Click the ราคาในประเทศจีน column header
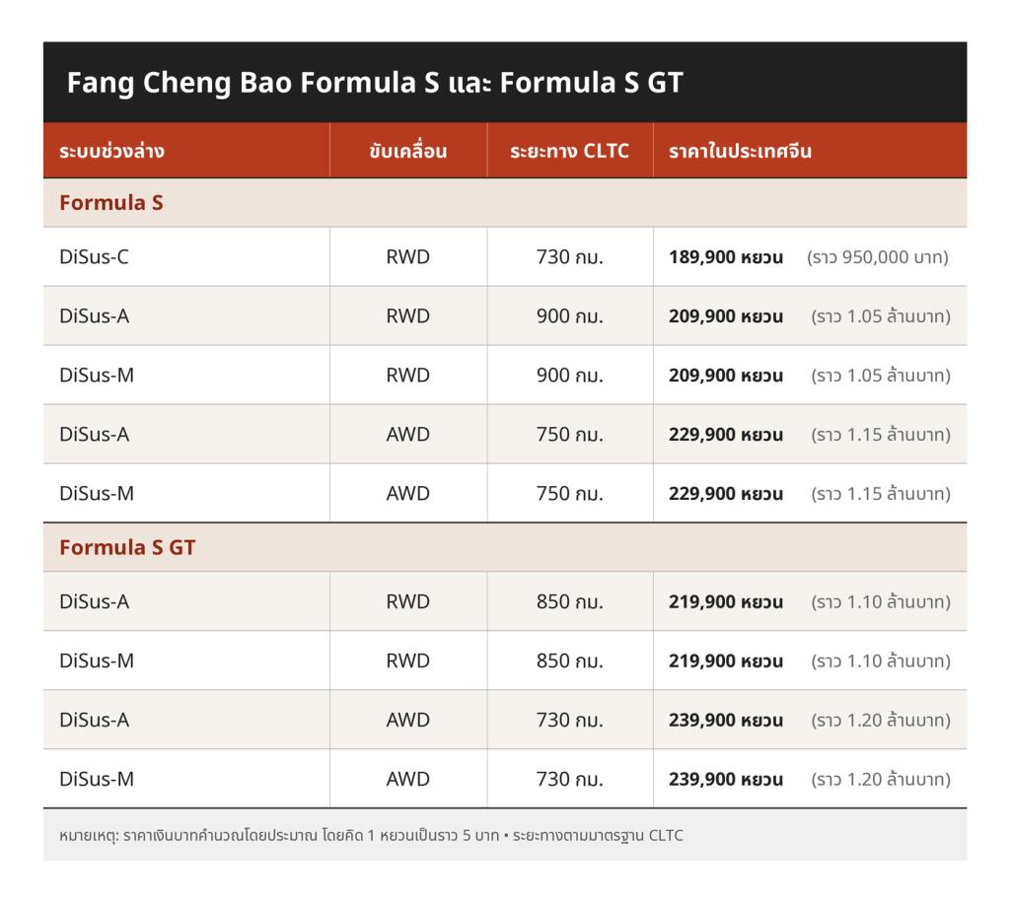1010x903 pixels. 740,151
